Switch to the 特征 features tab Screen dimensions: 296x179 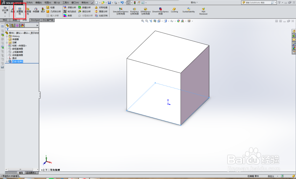point(5,20)
